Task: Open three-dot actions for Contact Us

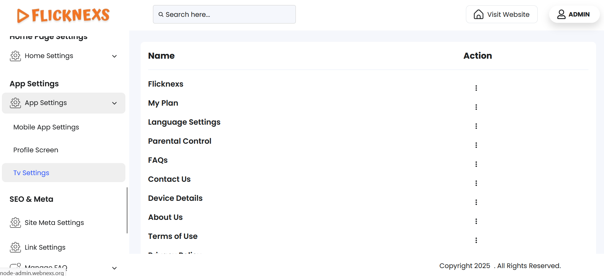Action: pyautogui.click(x=476, y=183)
